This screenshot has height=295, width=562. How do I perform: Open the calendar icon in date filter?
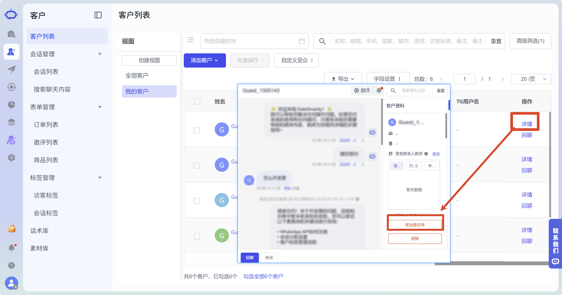pos(302,41)
